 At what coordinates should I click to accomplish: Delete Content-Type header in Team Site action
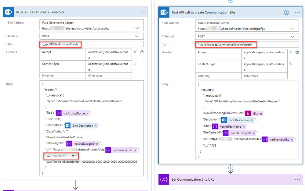point(135,64)
